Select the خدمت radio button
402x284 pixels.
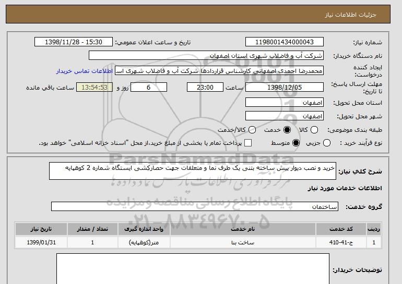pos(287,130)
